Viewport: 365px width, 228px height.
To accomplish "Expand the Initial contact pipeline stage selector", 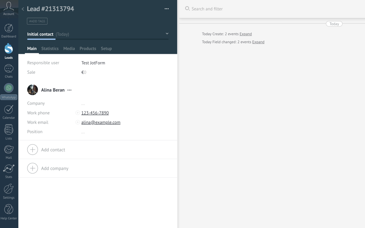I will click(167, 33).
